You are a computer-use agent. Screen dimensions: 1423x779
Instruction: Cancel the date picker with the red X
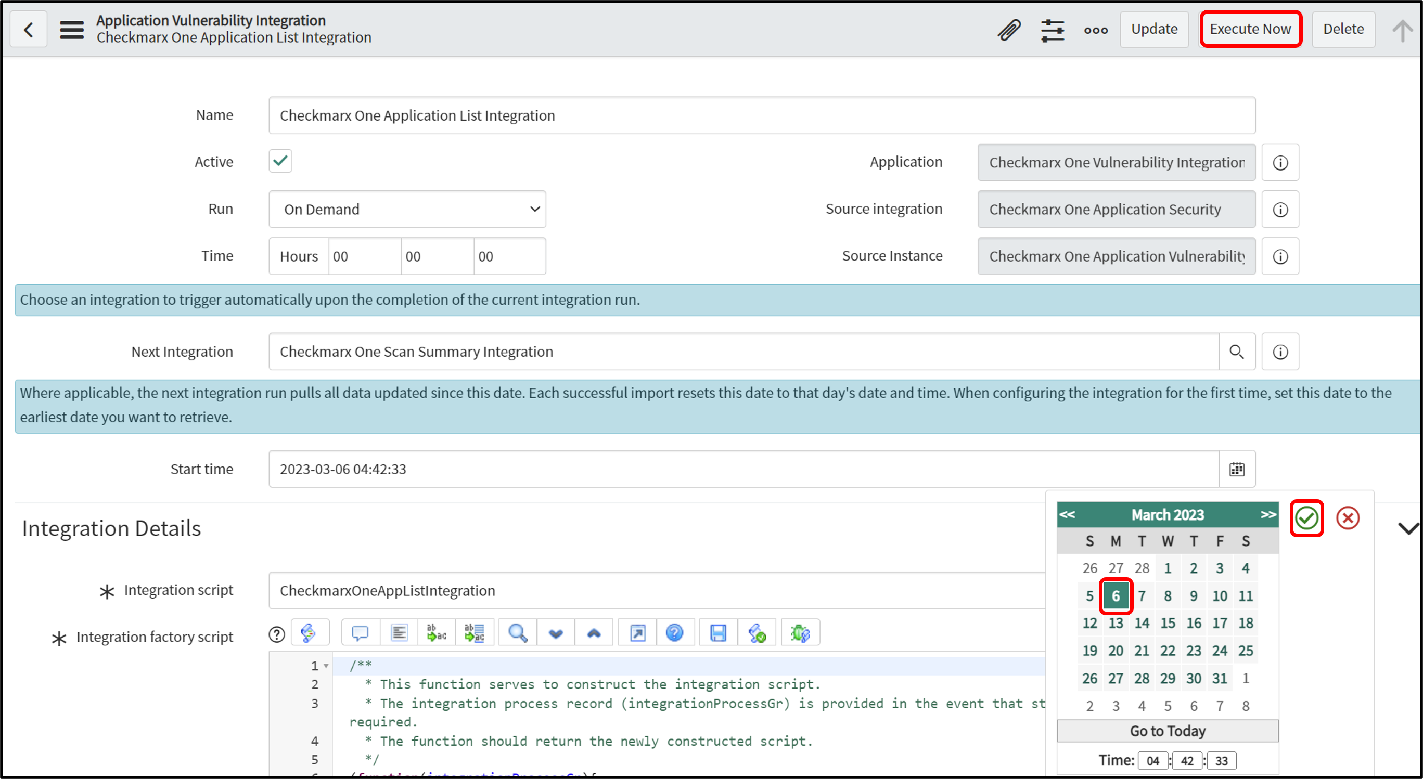click(x=1348, y=518)
